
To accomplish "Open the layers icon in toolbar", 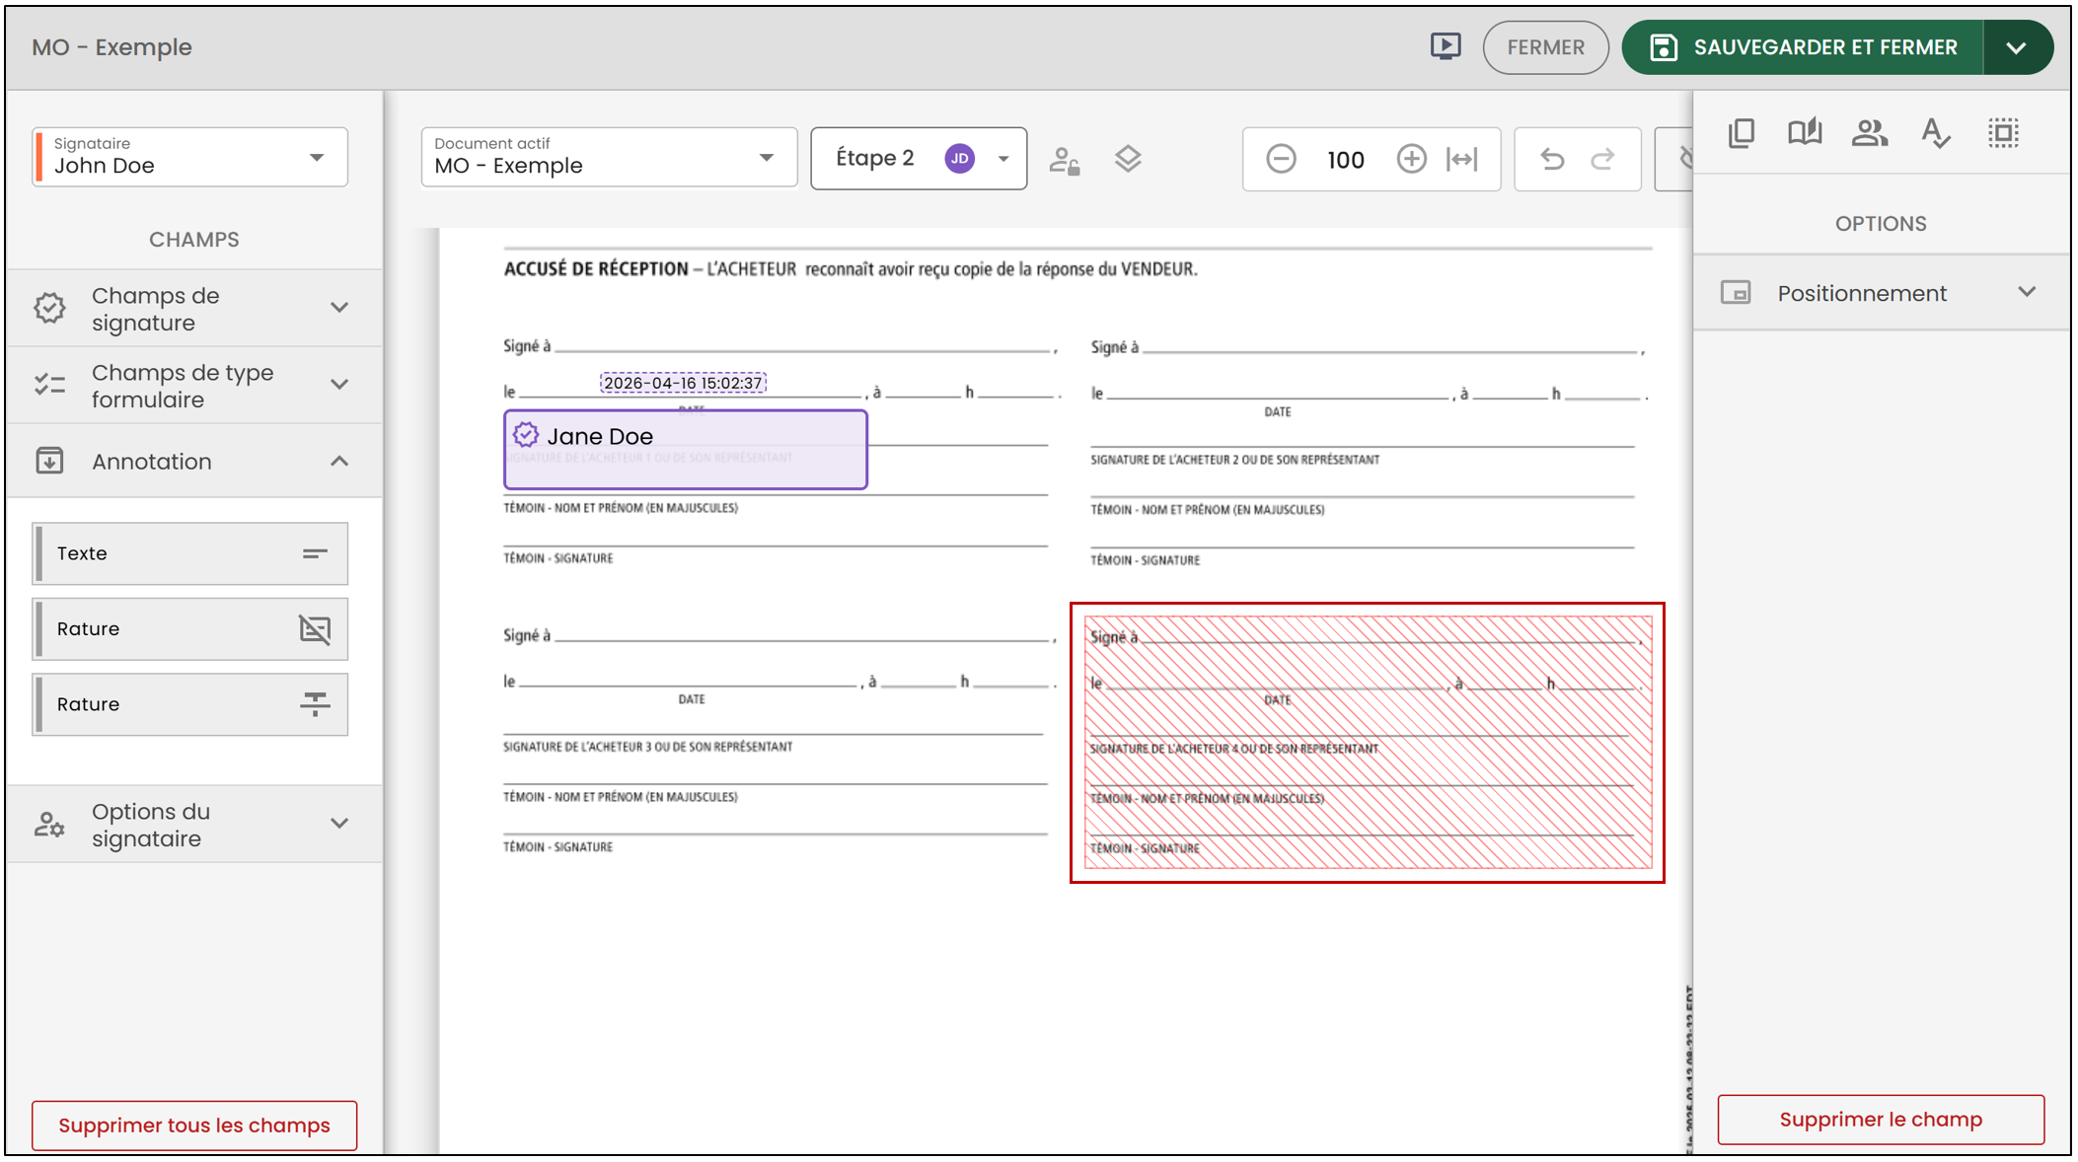I will [x=1128, y=159].
